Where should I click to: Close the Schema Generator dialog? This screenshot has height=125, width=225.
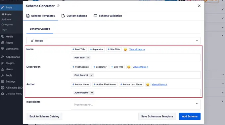tap(199, 6)
